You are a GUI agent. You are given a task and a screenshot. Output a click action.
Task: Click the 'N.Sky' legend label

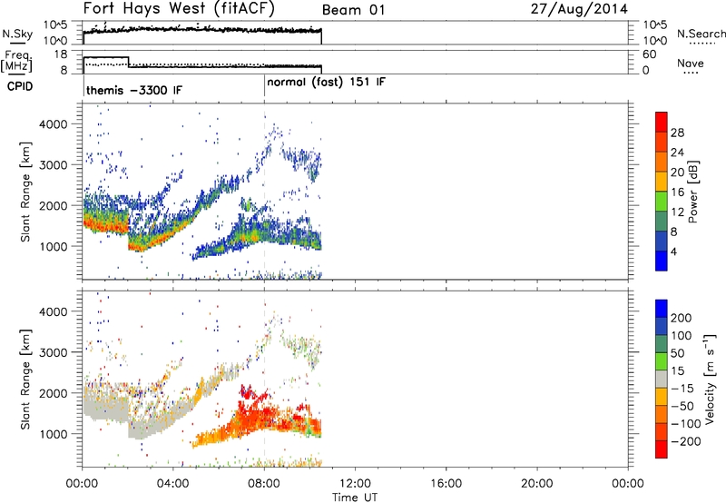pos(17,34)
